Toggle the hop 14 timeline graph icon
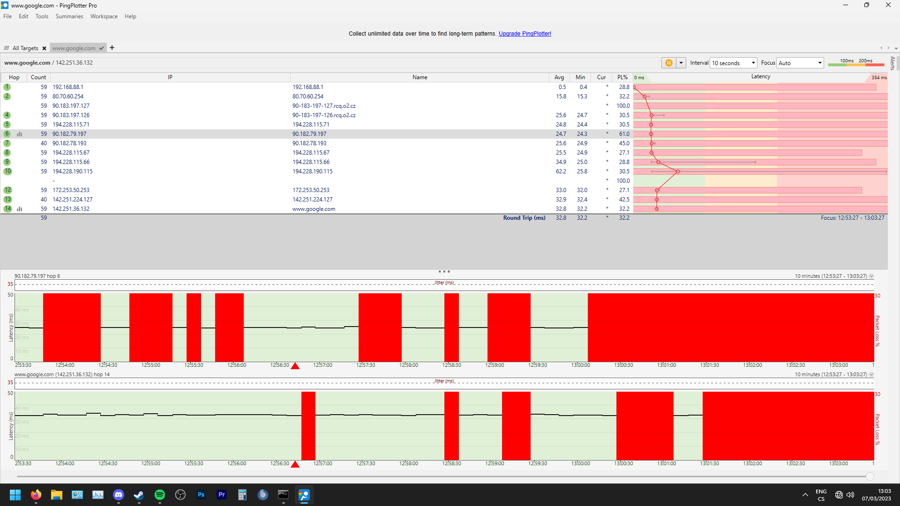The width and height of the screenshot is (900, 506). point(20,209)
